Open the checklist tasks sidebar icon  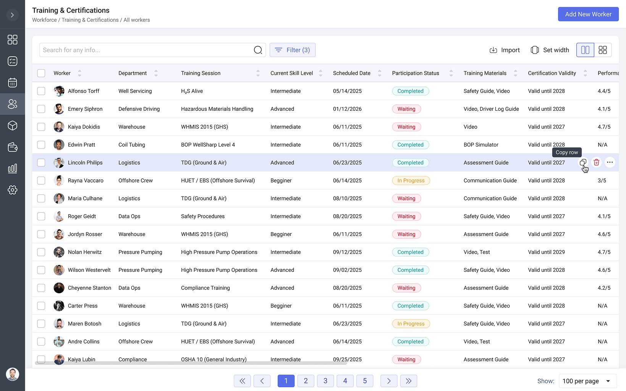13,61
